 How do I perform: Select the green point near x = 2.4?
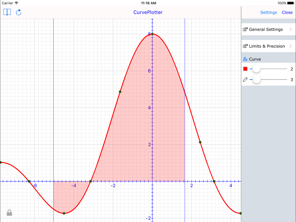[200, 142]
